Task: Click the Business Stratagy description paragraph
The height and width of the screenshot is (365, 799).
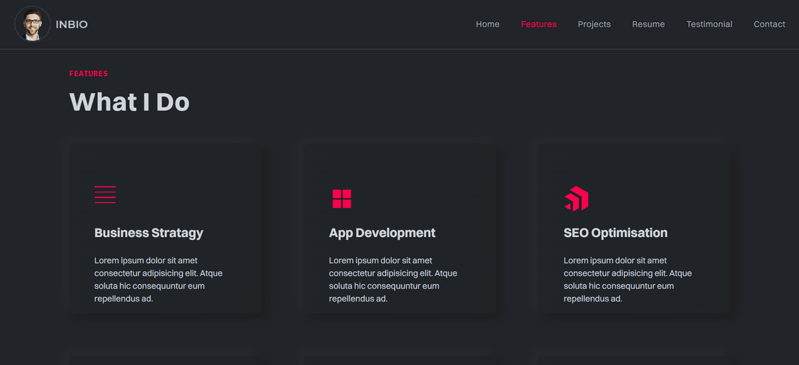Action: pyautogui.click(x=158, y=280)
